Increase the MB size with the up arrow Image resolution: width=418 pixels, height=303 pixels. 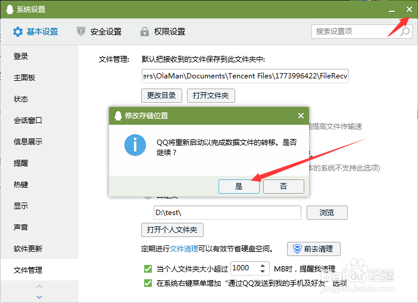[263, 266]
